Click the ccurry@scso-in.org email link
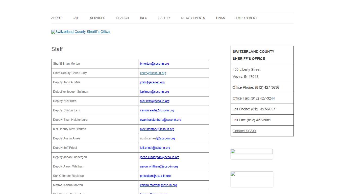The height and width of the screenshot is (194, 345). pos(153,73)
